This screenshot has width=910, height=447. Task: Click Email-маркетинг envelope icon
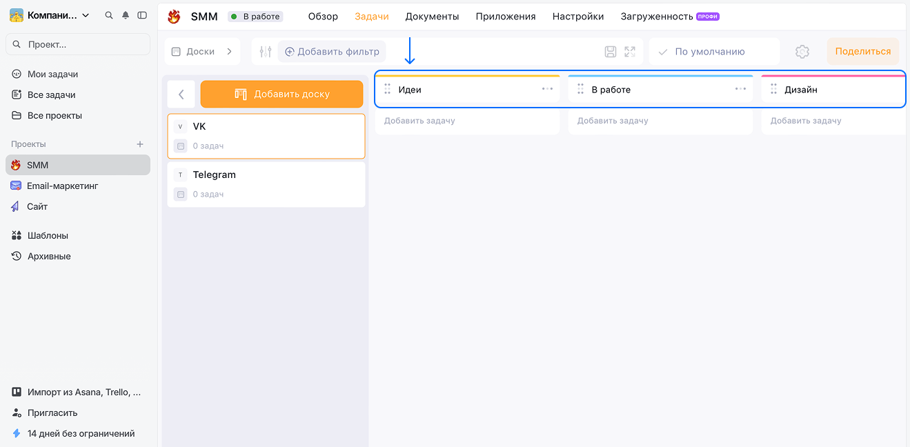(x=16, y=186)
